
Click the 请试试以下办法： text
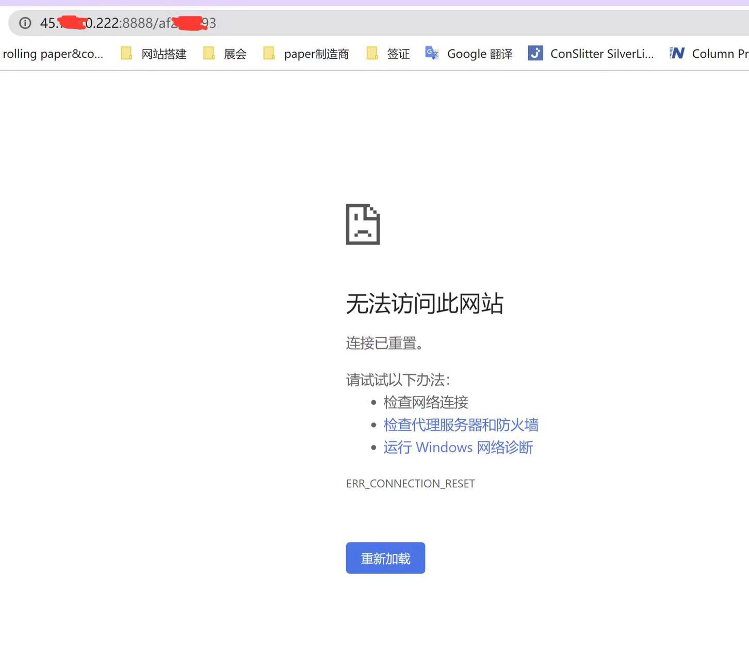tap(398, 380)
